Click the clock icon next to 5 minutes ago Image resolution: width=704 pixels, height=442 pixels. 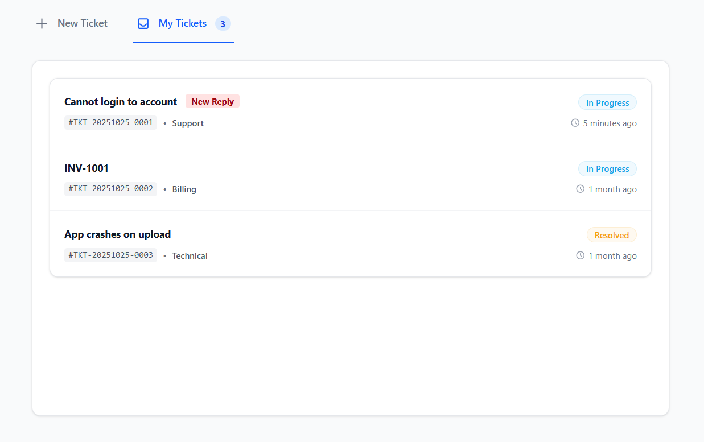coord(575,123)
